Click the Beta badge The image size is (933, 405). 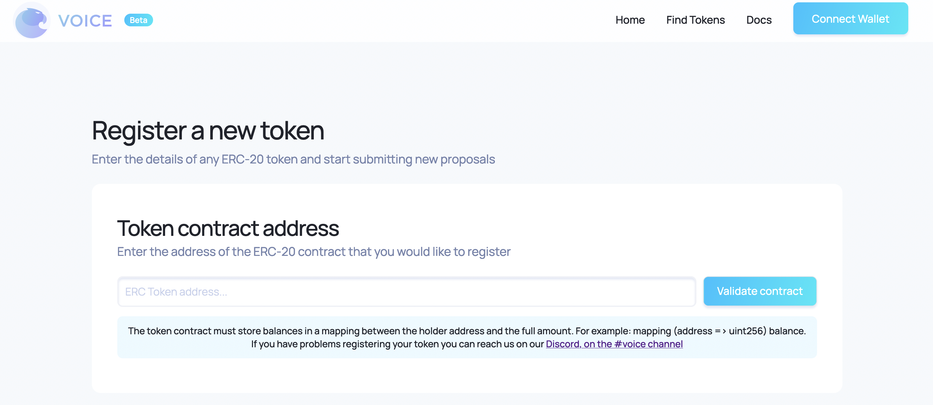138,20
